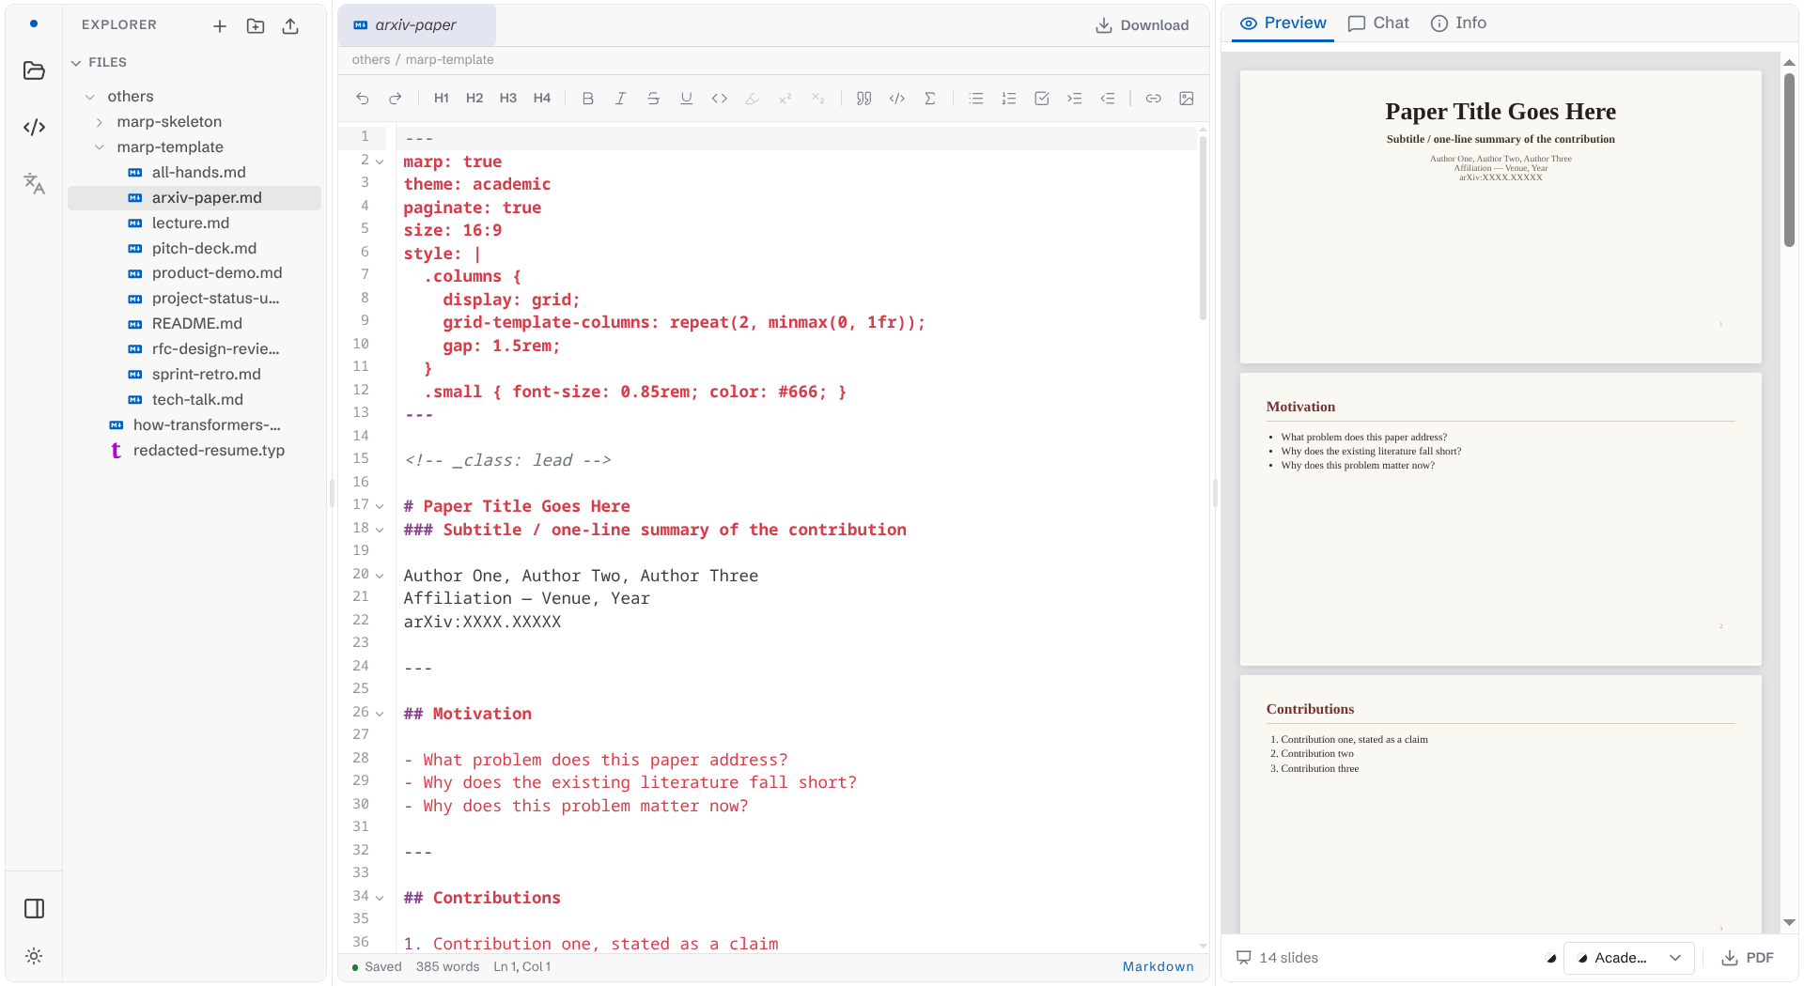Apply bold formatting
This screenshot has width=1804, height=986.
(x=588, y=99)
